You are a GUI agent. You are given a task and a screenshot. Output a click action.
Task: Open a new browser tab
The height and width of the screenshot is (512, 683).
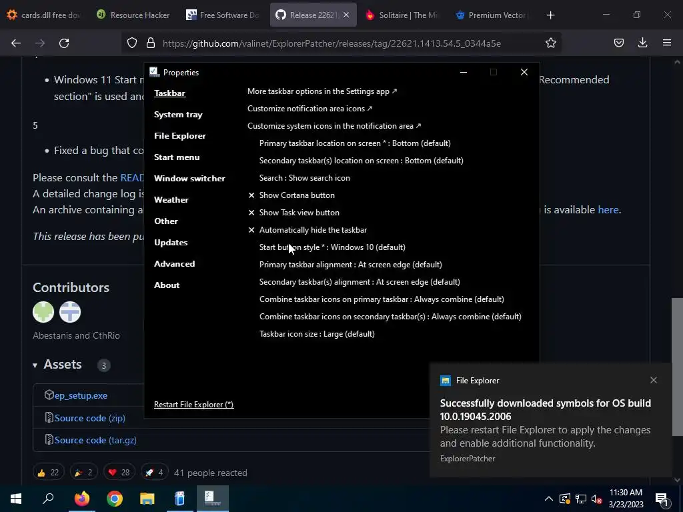pos(550,15)
